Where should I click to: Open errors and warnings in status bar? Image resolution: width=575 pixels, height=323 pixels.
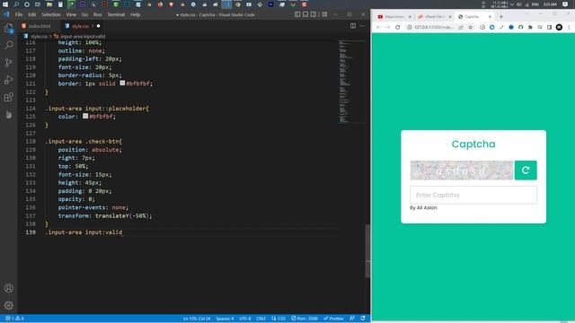14,319
